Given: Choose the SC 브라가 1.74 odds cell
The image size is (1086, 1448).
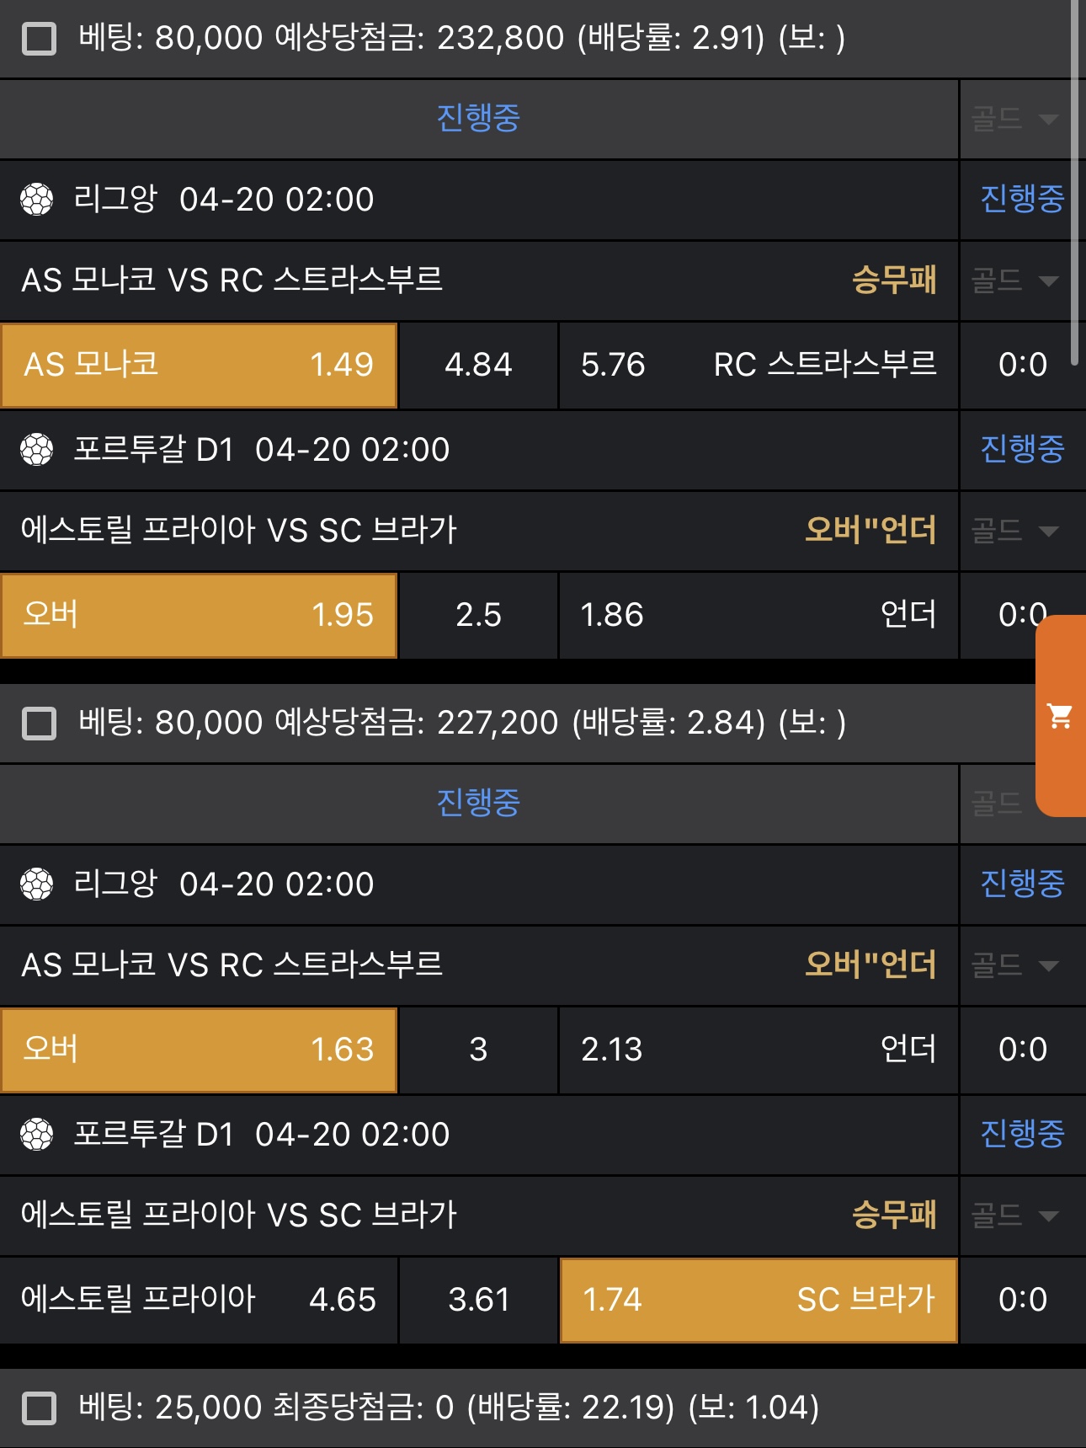Looking at the screenshot, I should (x=759, y=1300).
